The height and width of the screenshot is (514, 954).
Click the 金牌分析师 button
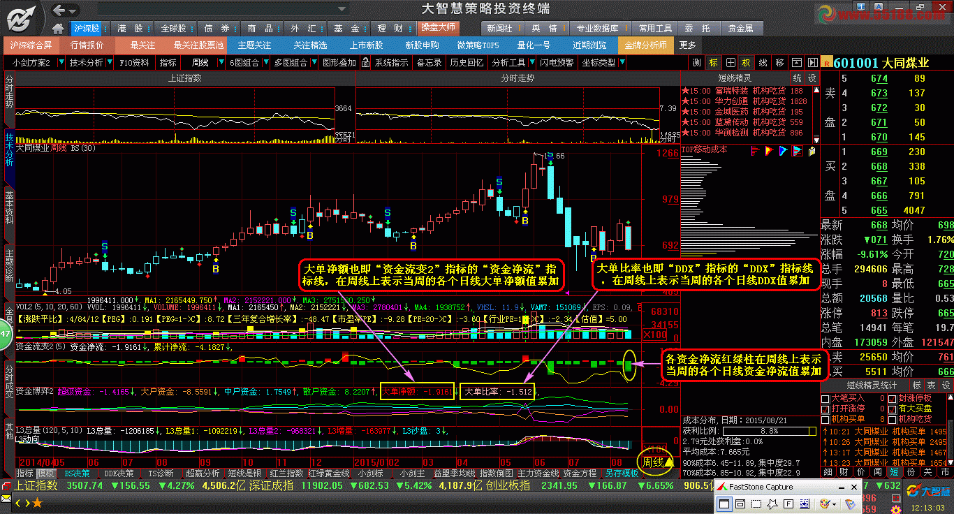[x=646, y=45]
